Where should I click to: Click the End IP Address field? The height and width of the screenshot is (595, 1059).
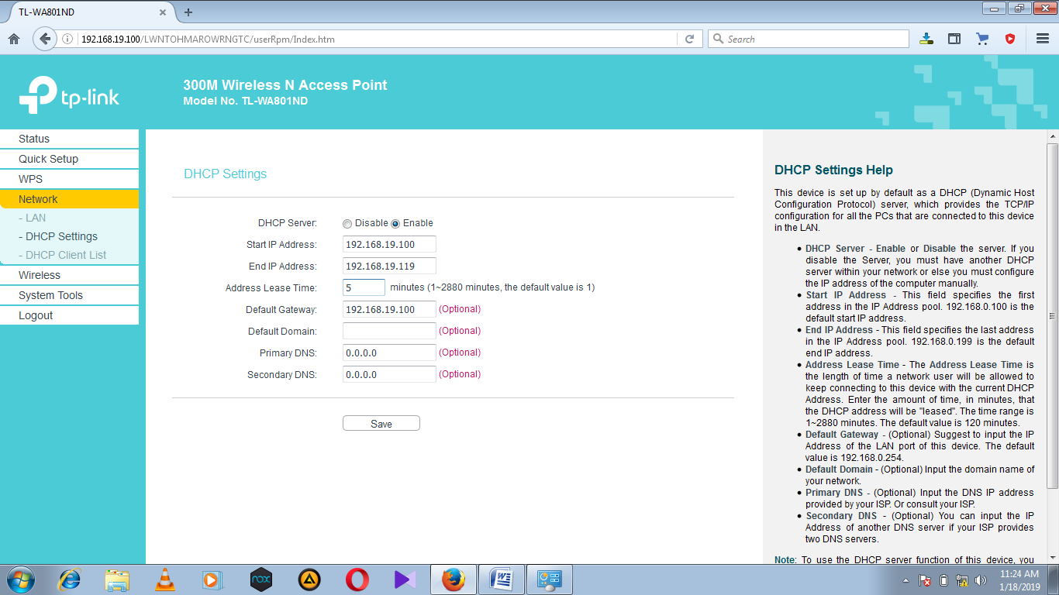(x=389, y=266)
